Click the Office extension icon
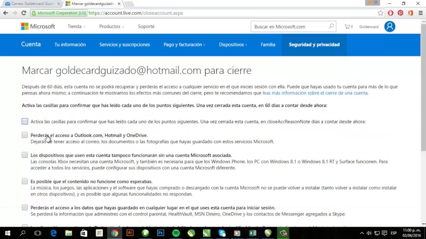 click(x=410, y=13)
